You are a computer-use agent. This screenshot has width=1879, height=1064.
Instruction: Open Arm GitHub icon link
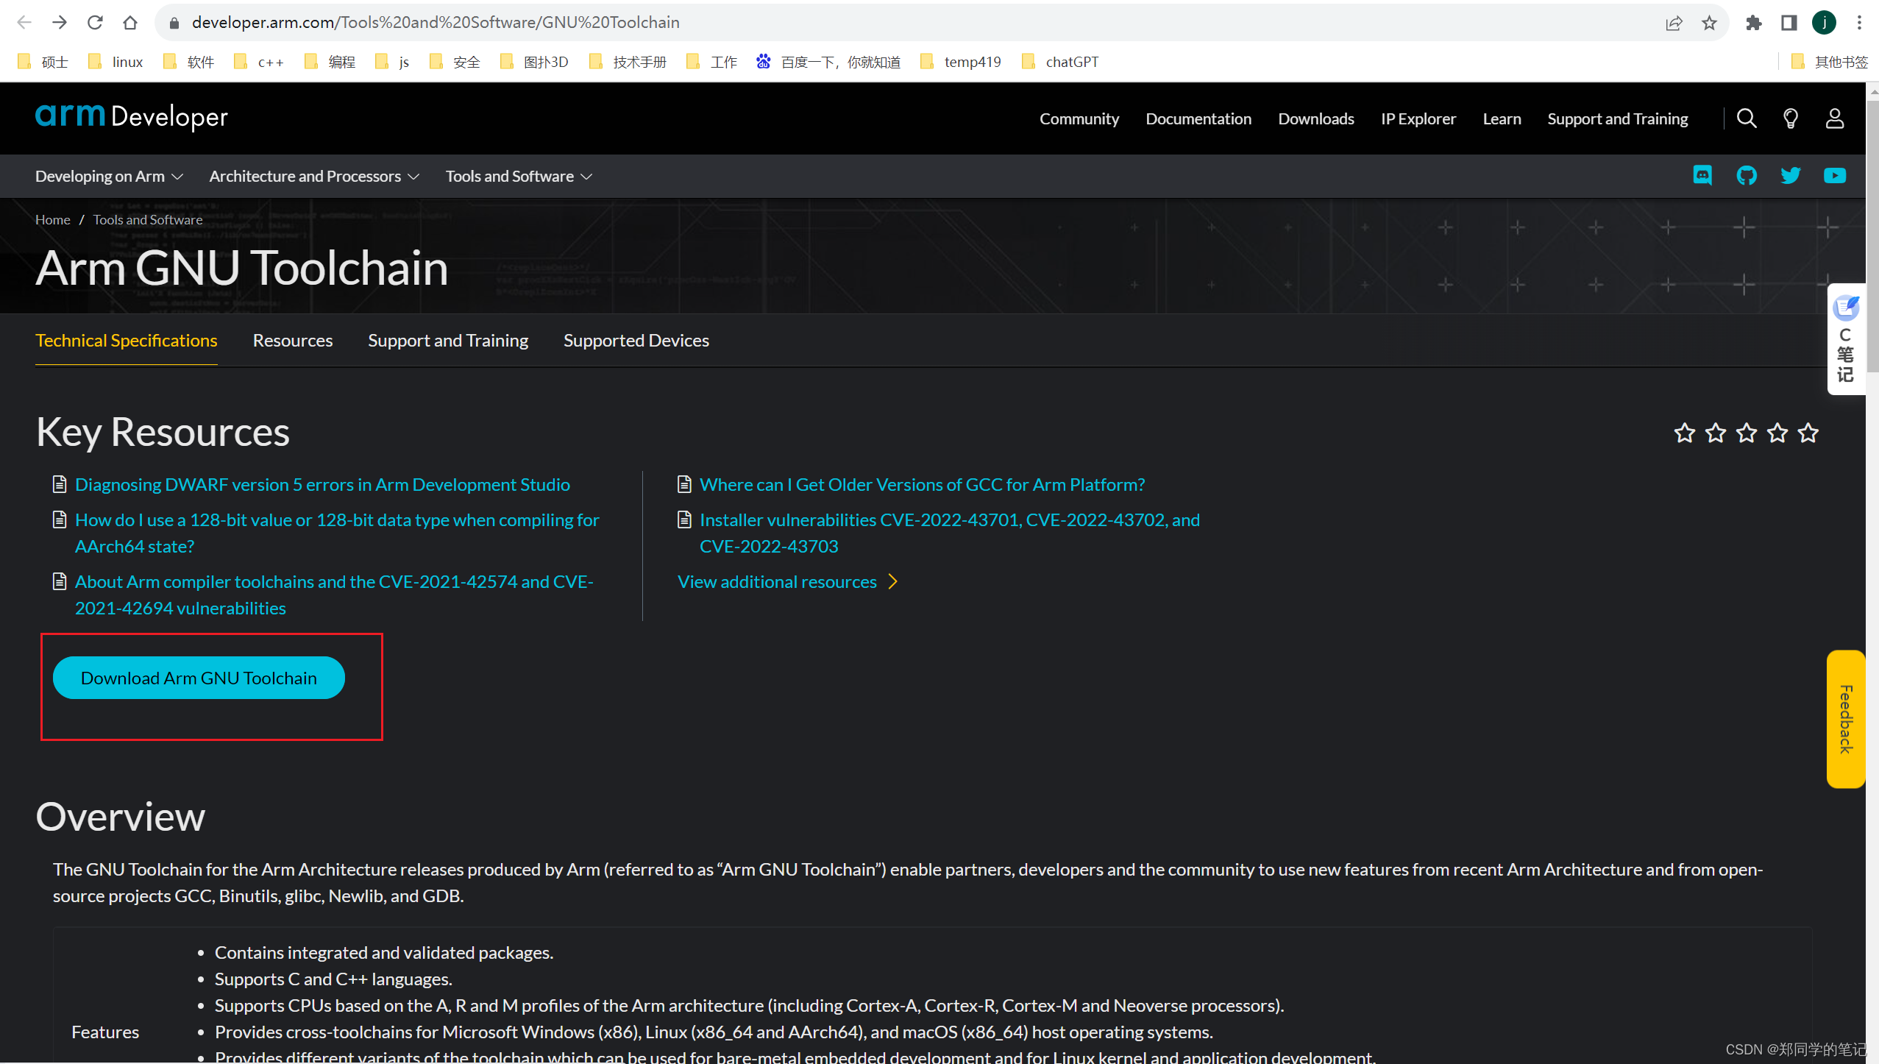(x=1747, y=175)
